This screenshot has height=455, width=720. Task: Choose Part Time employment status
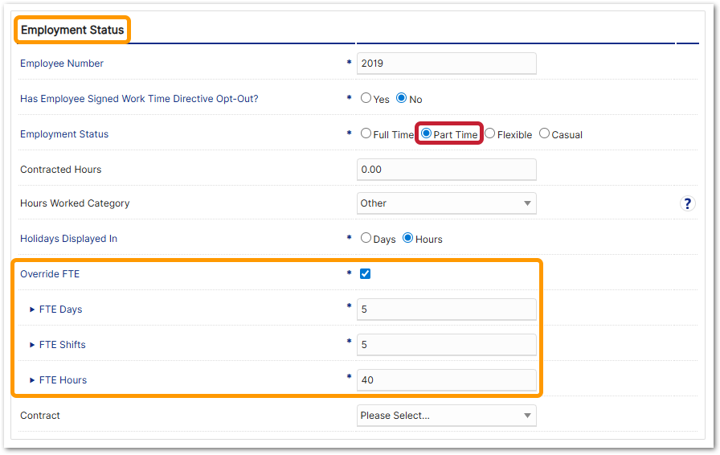427,133
